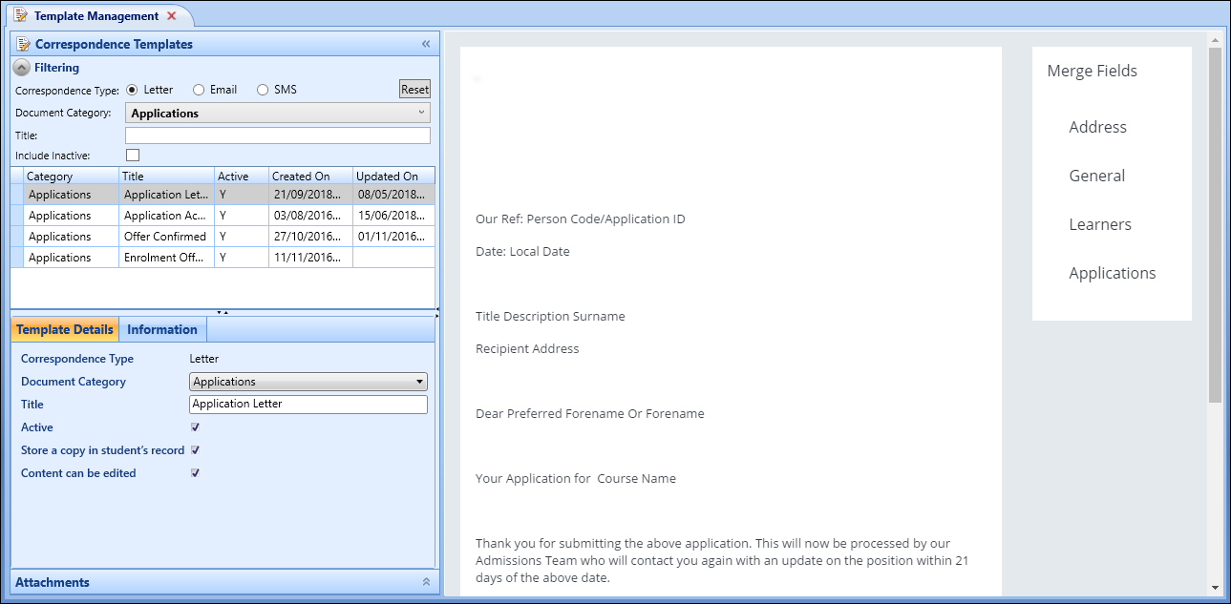Open the Document Category filter dropdown
Viewport: 1231px width, 604px height.
pyautogui.click(x=278, y=113)
